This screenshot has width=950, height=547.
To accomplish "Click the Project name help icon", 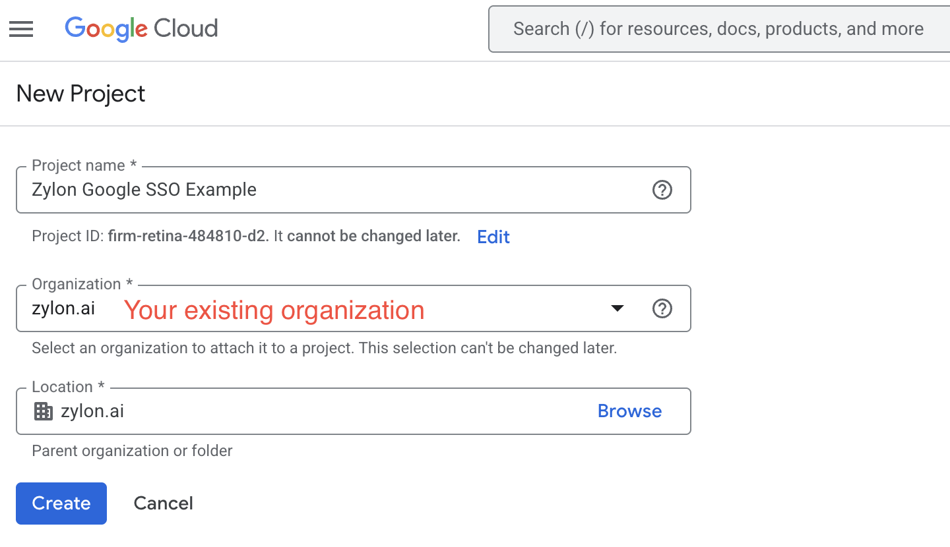I will coord(662,190).
